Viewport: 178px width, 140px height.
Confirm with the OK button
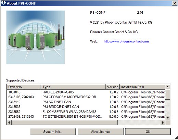pos(148,132)
